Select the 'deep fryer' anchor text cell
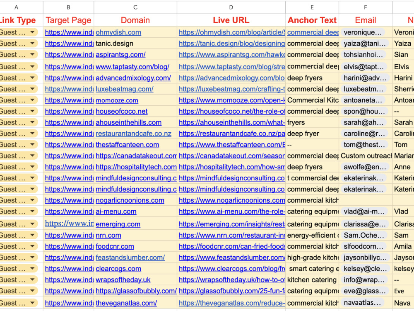This screenshot has height=311, width=414. tap(312, 134)
